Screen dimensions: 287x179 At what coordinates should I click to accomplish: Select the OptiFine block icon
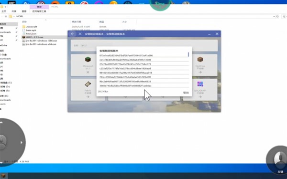[x=200, y=59]
